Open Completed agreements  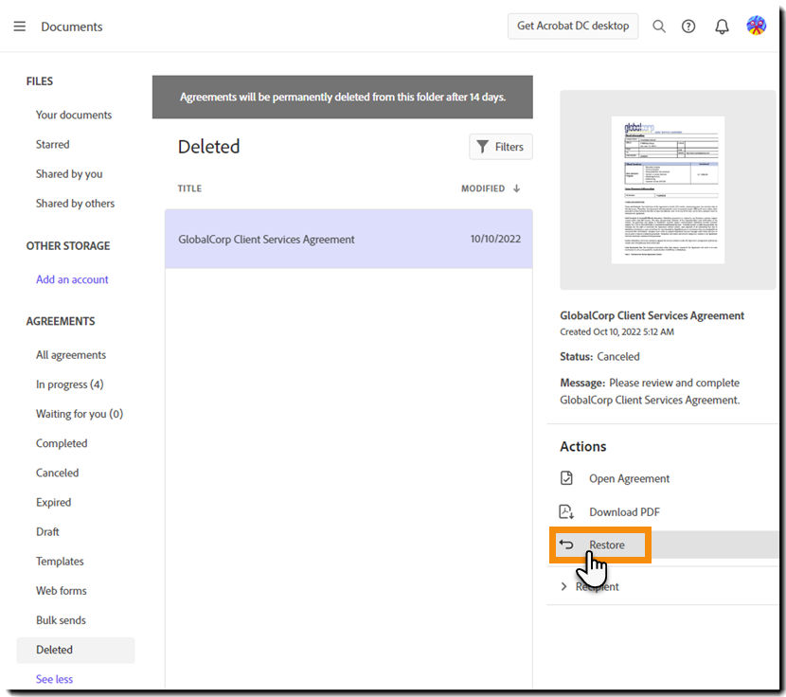tap(62, 443)
